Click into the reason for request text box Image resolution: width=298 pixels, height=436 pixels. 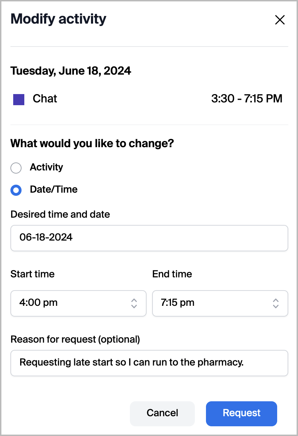(149, 363)
